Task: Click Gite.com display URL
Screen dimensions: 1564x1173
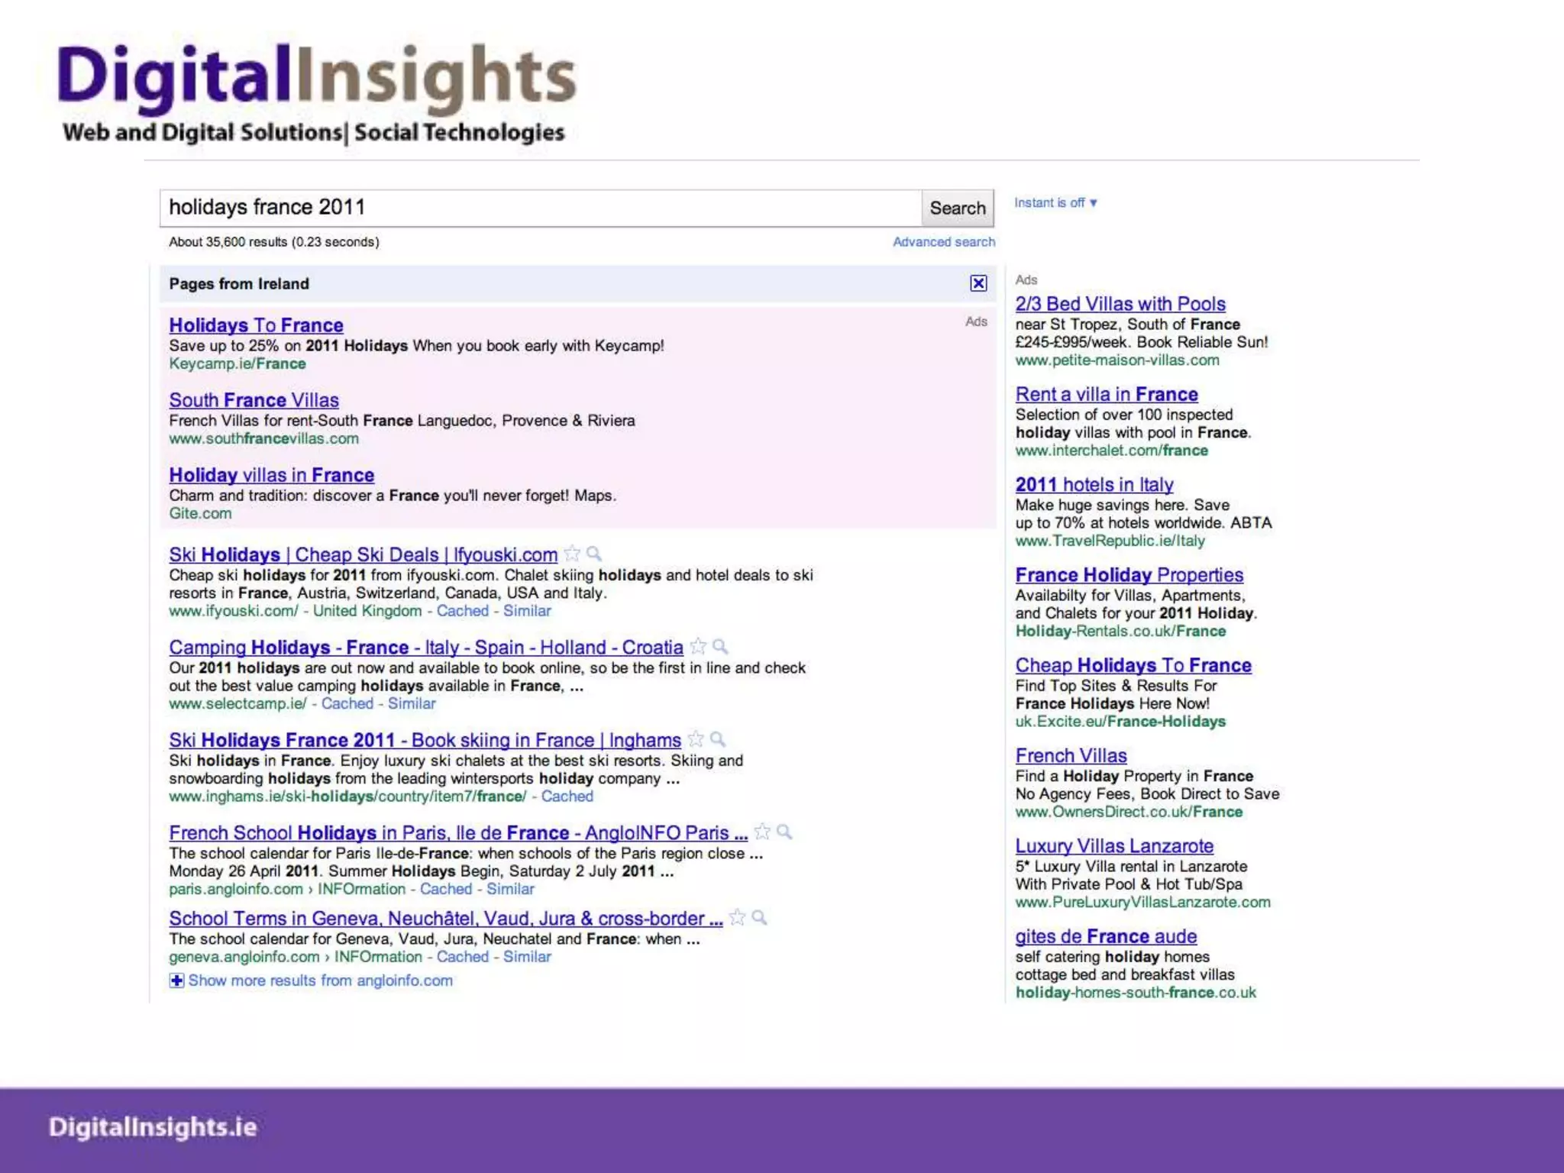Action: (200, 513)
